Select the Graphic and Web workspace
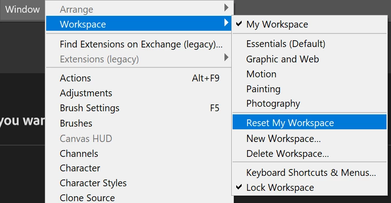Viewport: 391px width, 203px height. (282, 59)
